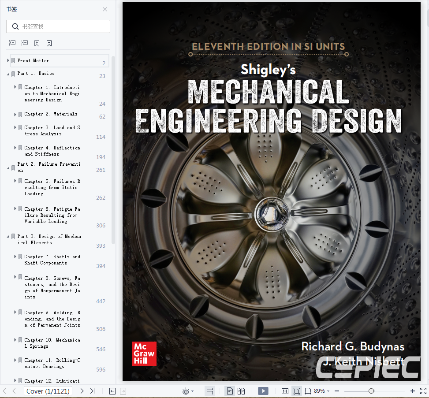
Task: Open Chapter 12. Lubrication bookmark
Action: coord(52,381)
